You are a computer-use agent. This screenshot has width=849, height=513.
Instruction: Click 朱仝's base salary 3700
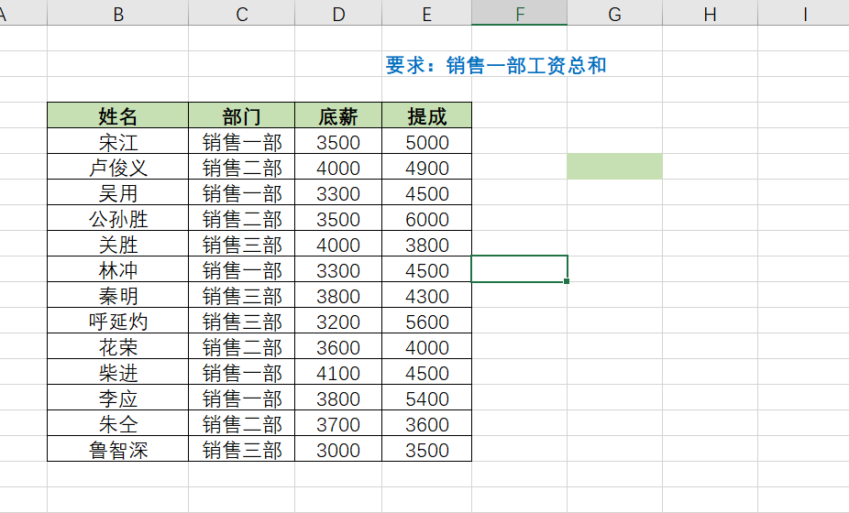338,422
